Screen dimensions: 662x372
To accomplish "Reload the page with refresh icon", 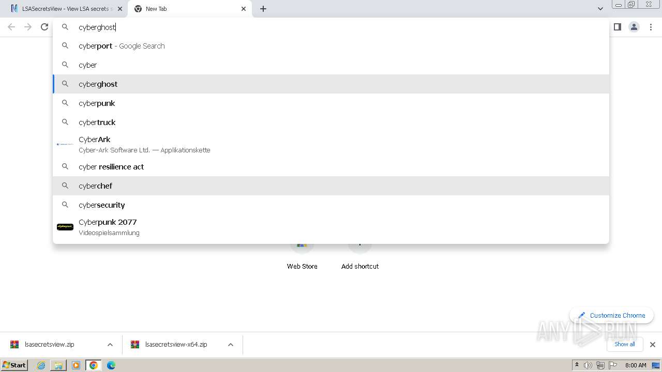I will click(x=44, y=27).
